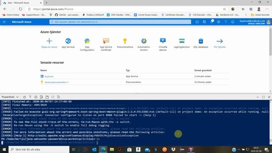Viewport: 272px width, 153px height.
Task: Bookmark this page star
Action: click(x=224, y=9)
